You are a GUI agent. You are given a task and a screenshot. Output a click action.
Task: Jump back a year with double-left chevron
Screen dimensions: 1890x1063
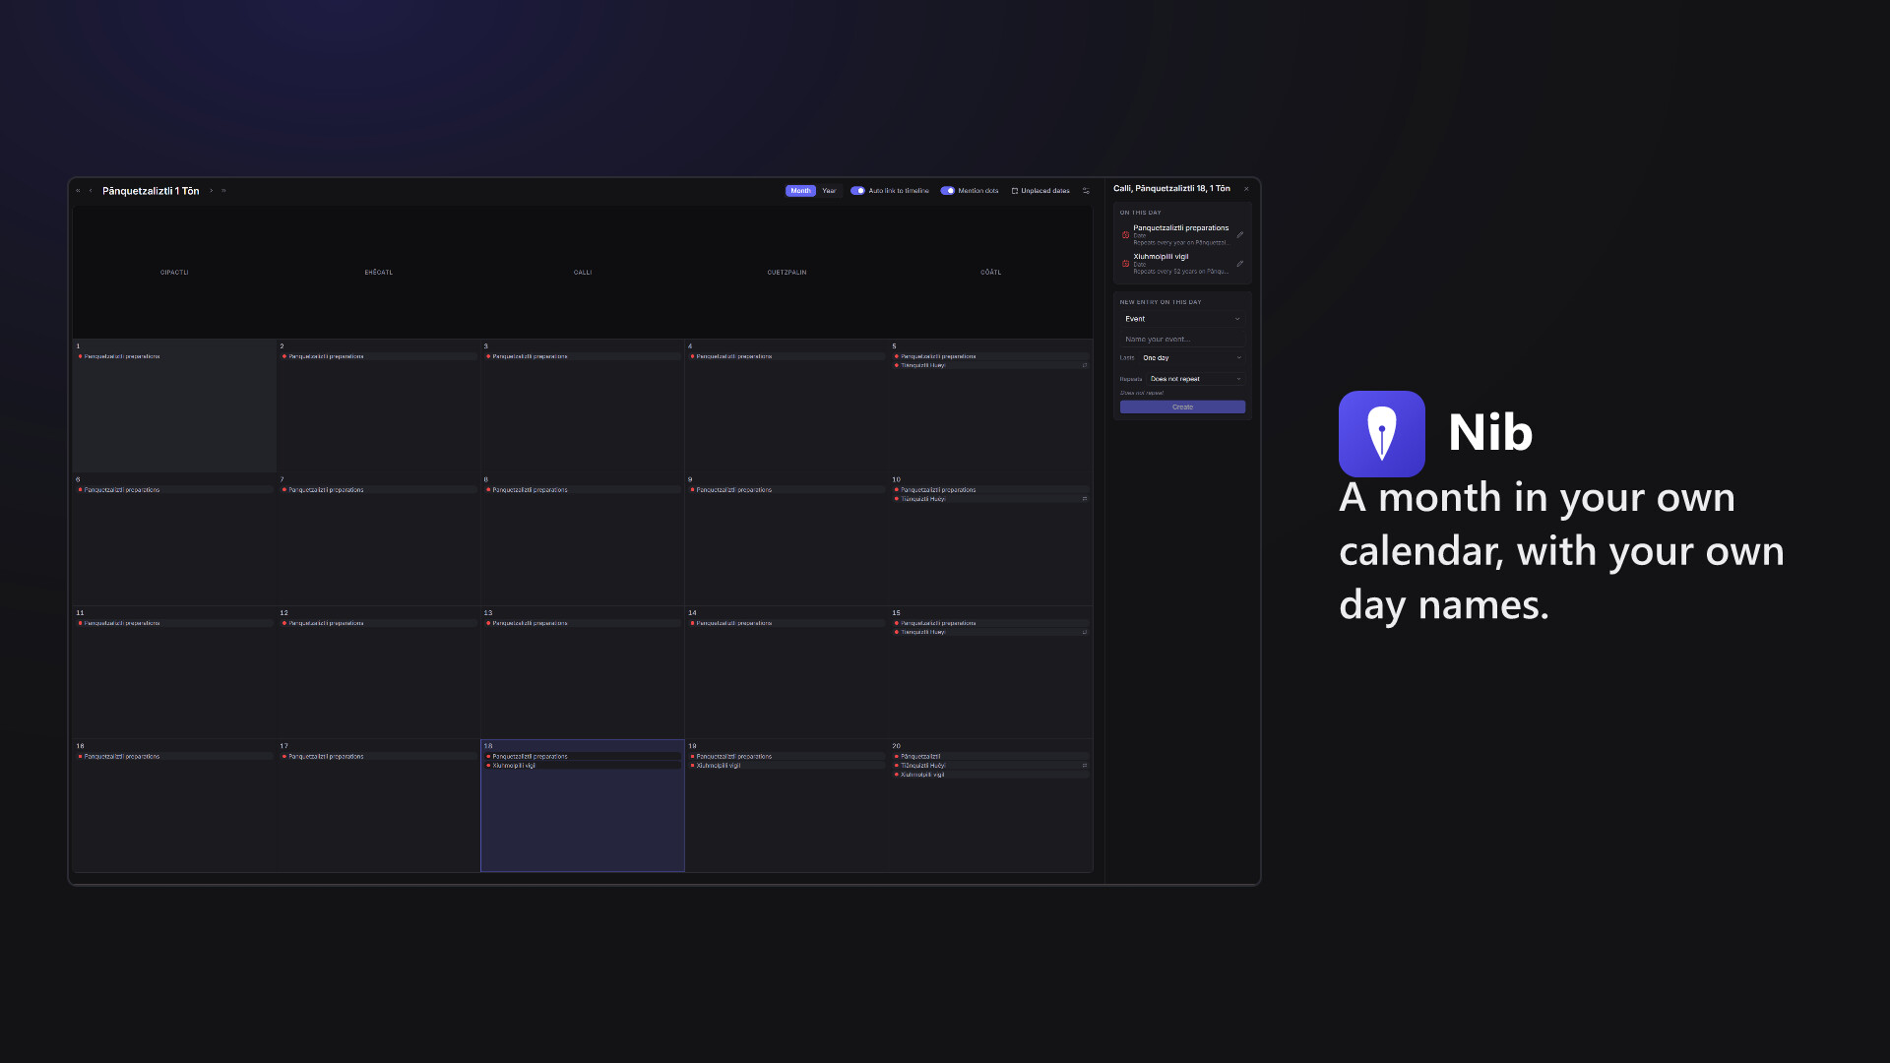78,191
